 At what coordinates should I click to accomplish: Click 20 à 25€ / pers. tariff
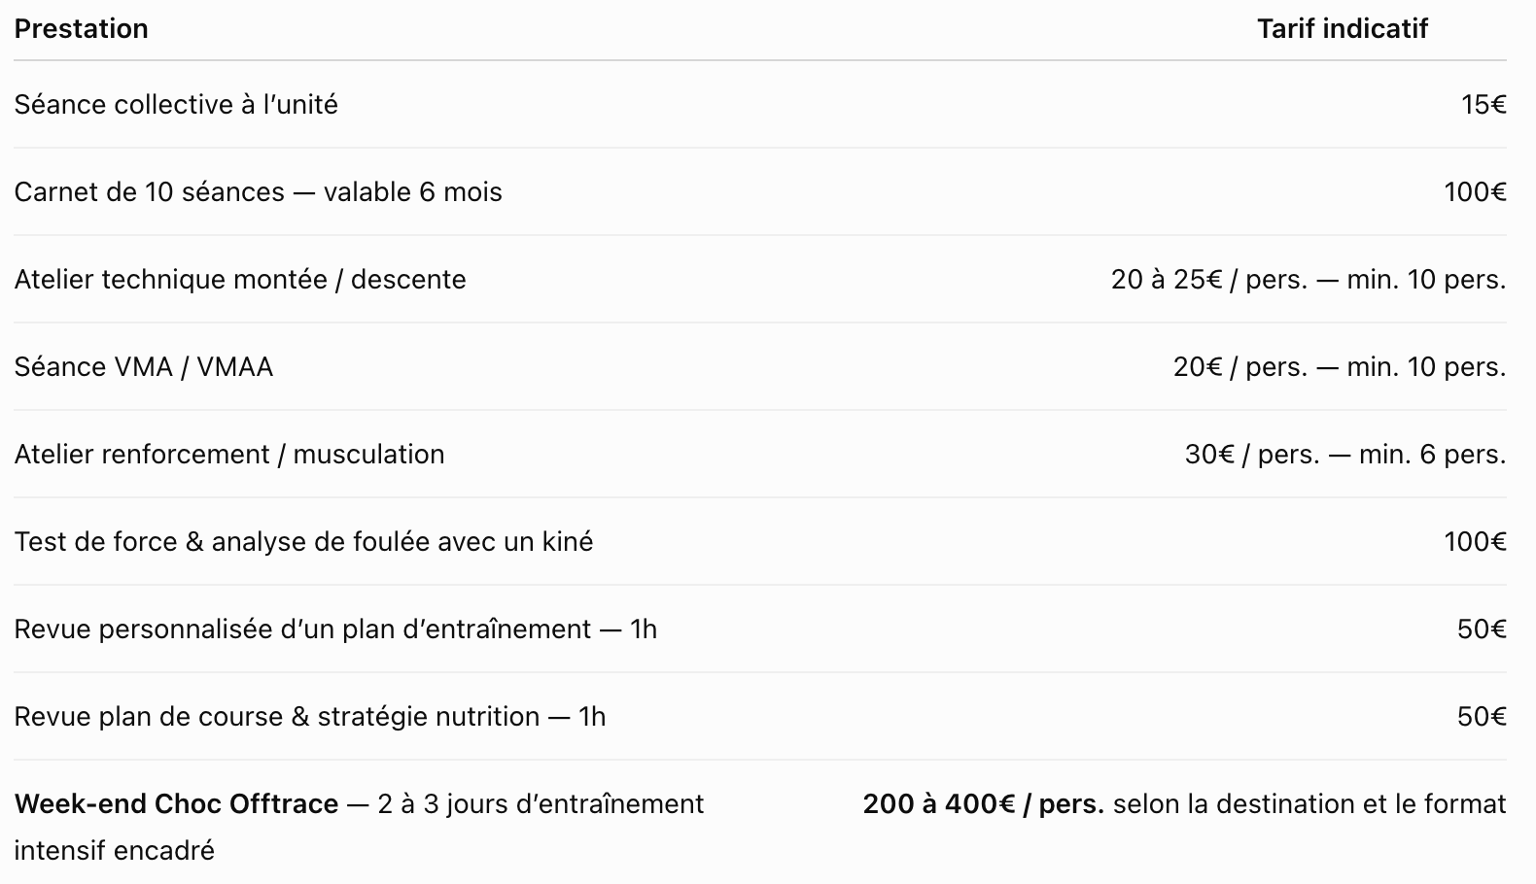point(1209,280)
